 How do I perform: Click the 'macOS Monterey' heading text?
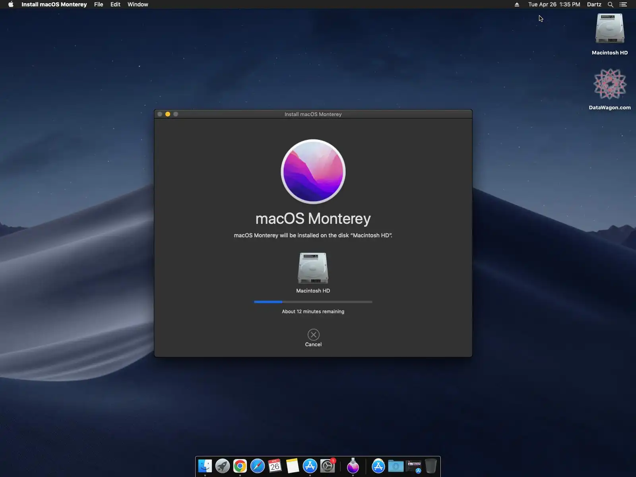(x=313, y=219)
